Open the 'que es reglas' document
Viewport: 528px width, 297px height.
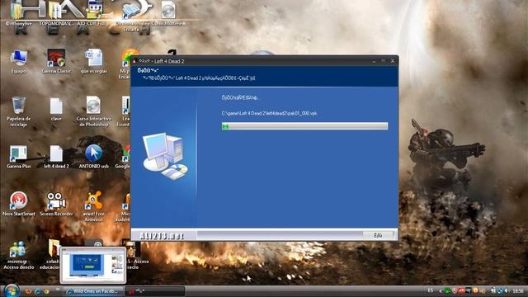[93, 61]
